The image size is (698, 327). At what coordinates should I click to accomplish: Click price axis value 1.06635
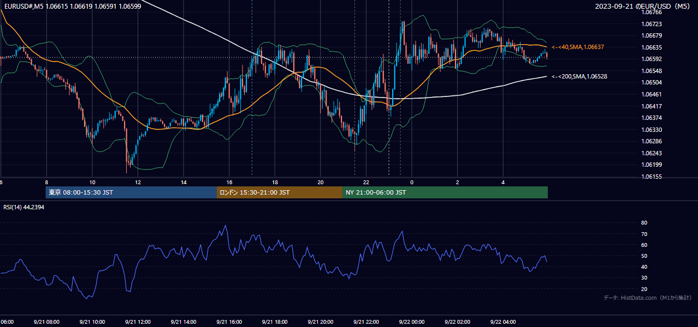click(x=651, y=47)
